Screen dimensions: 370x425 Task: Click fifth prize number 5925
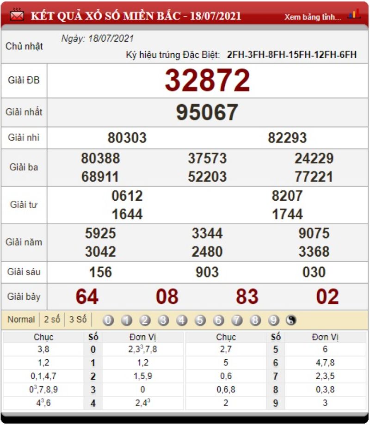coord(100,233)
